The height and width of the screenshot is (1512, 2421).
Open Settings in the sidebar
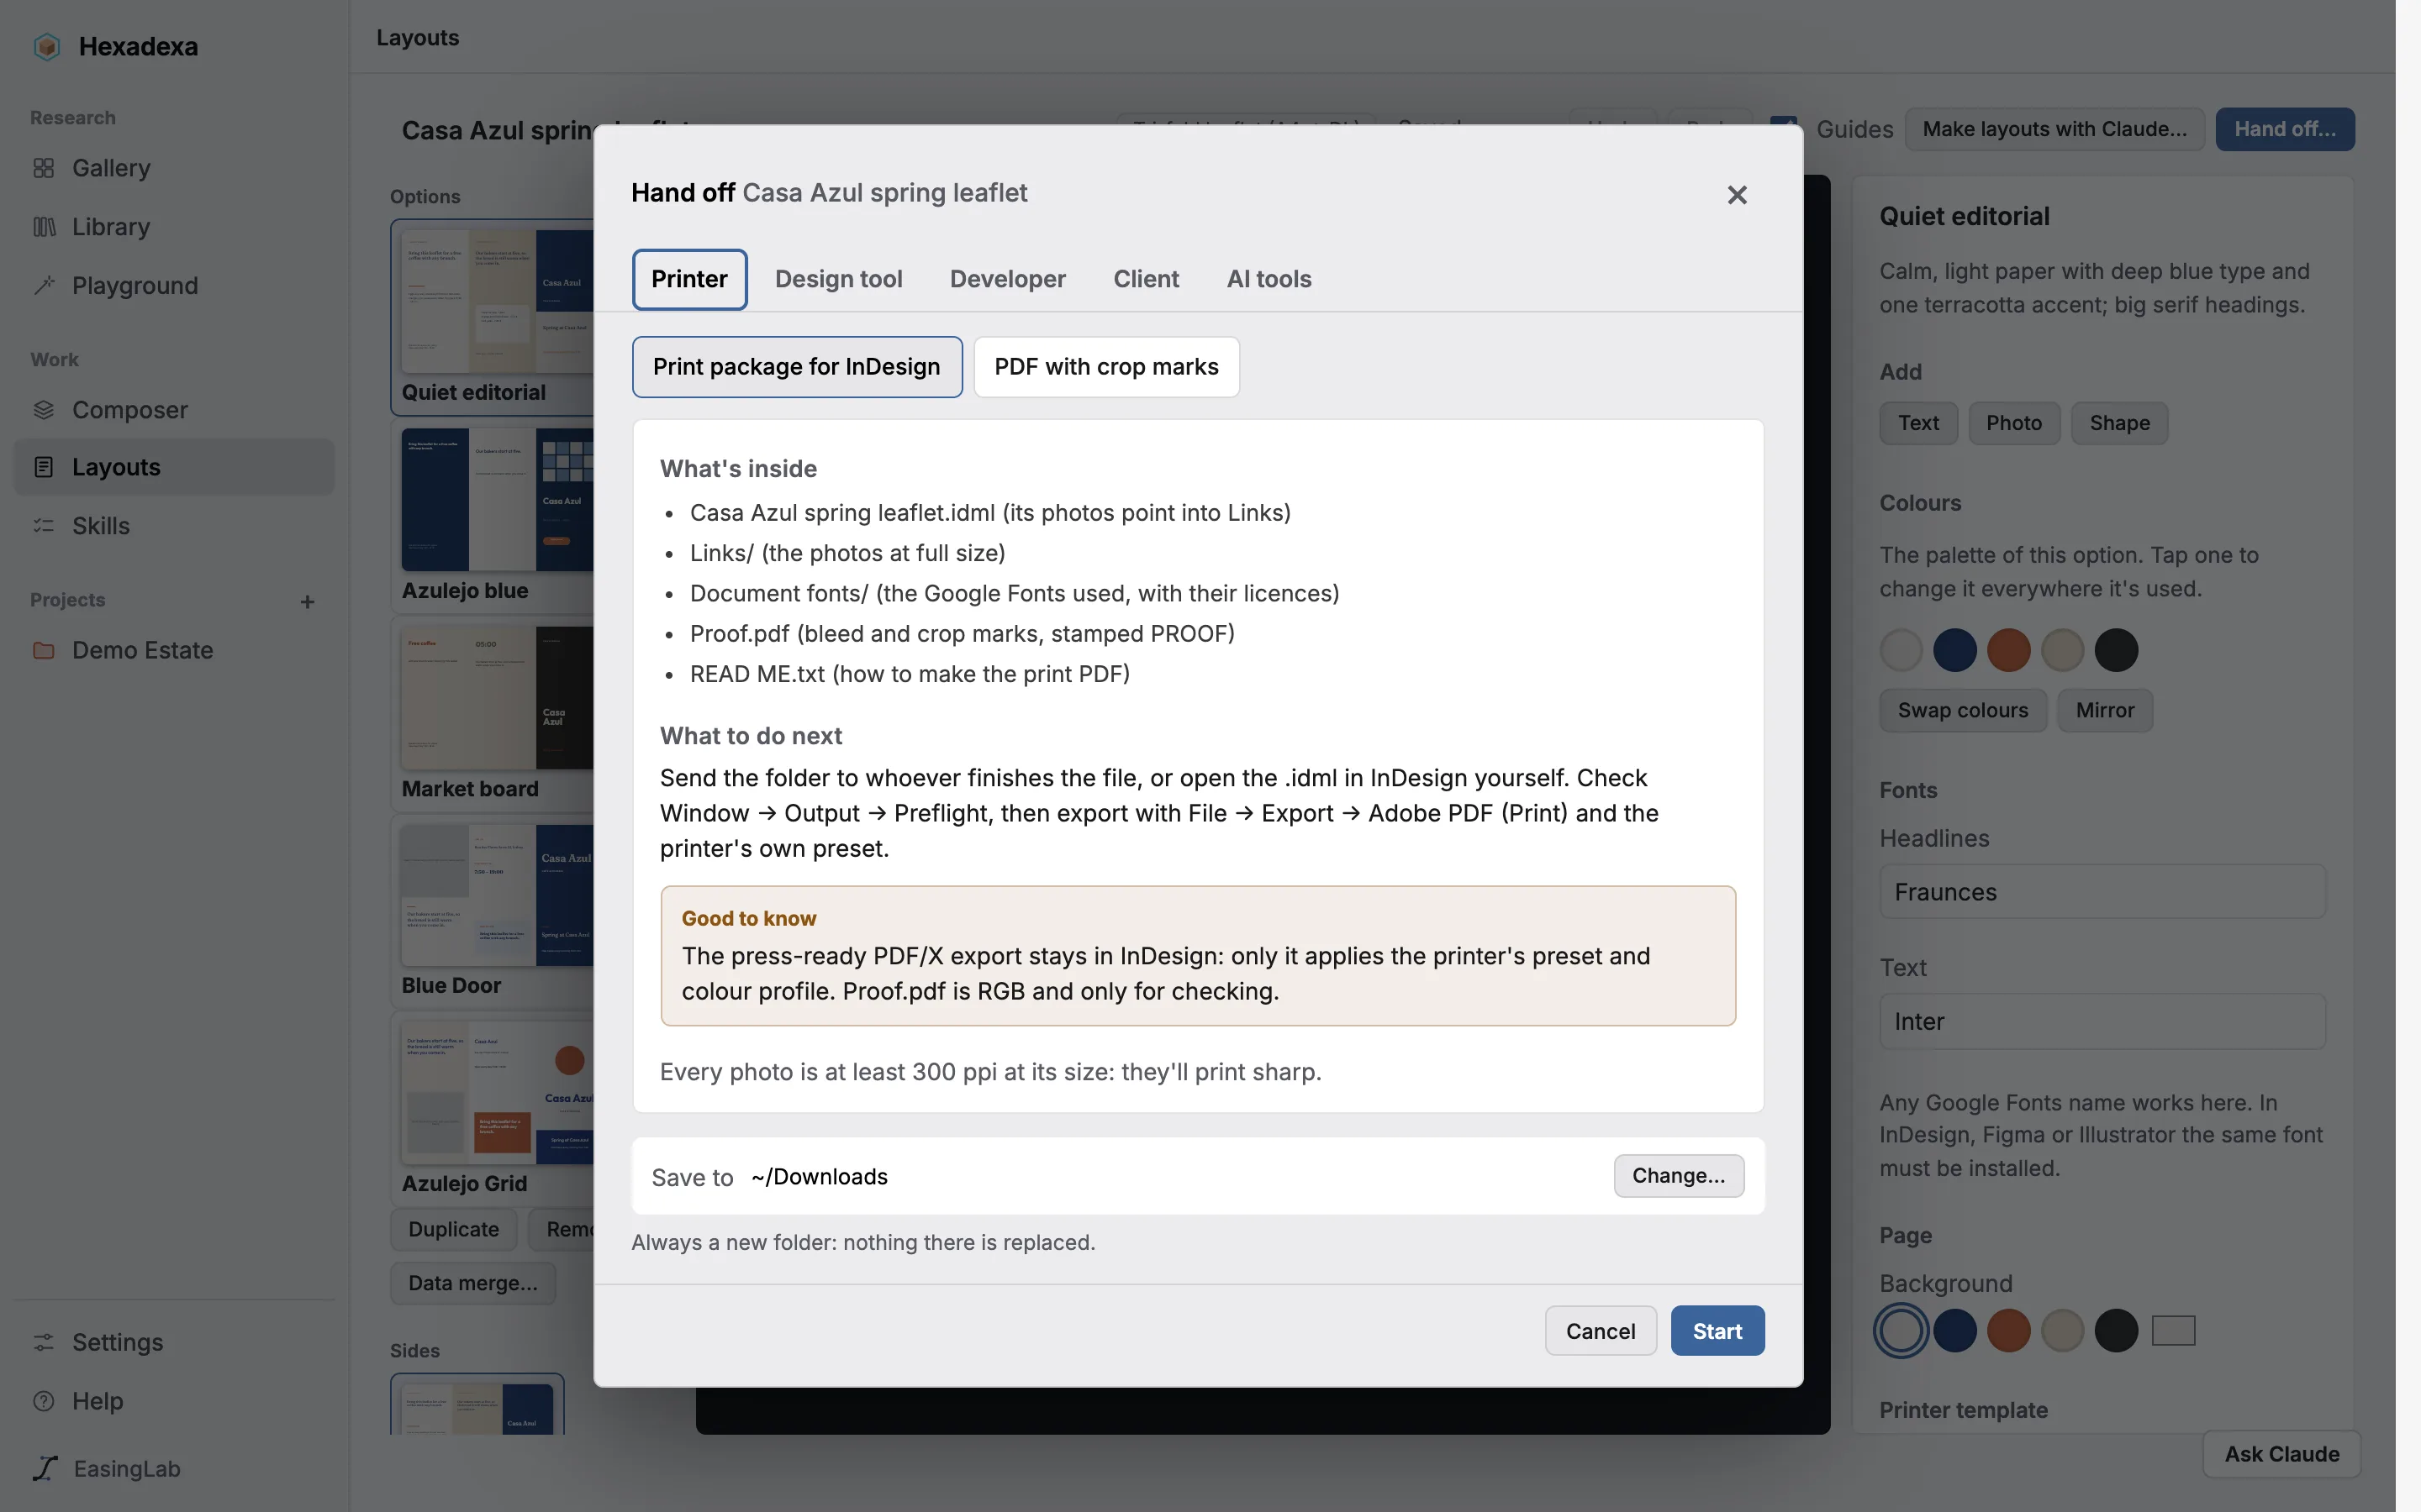[x=173, y=1342]
